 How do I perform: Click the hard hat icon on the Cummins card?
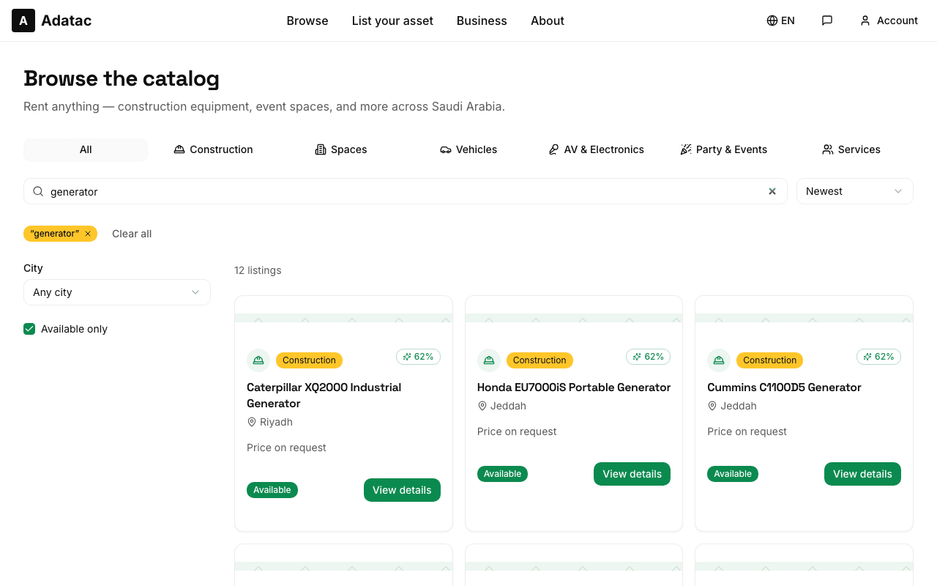click(719, 360)
